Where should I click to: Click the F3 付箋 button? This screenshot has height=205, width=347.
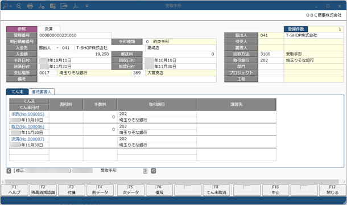[x=72, y=190]
